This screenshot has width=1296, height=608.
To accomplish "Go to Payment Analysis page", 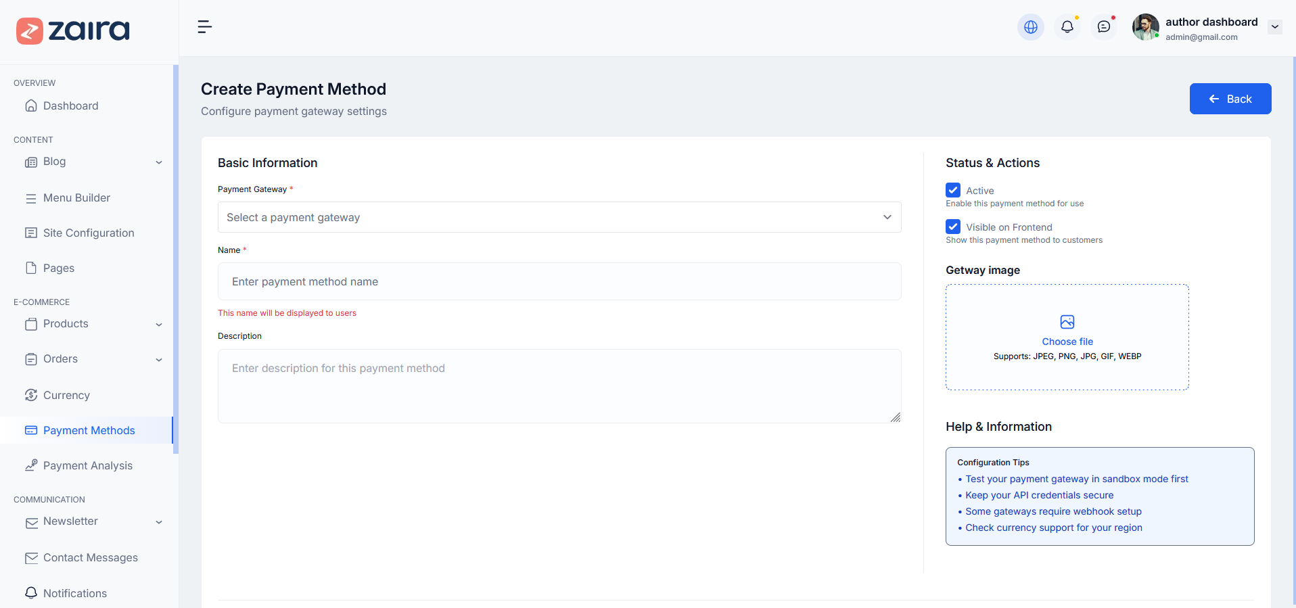I will (x=87, y=465).
